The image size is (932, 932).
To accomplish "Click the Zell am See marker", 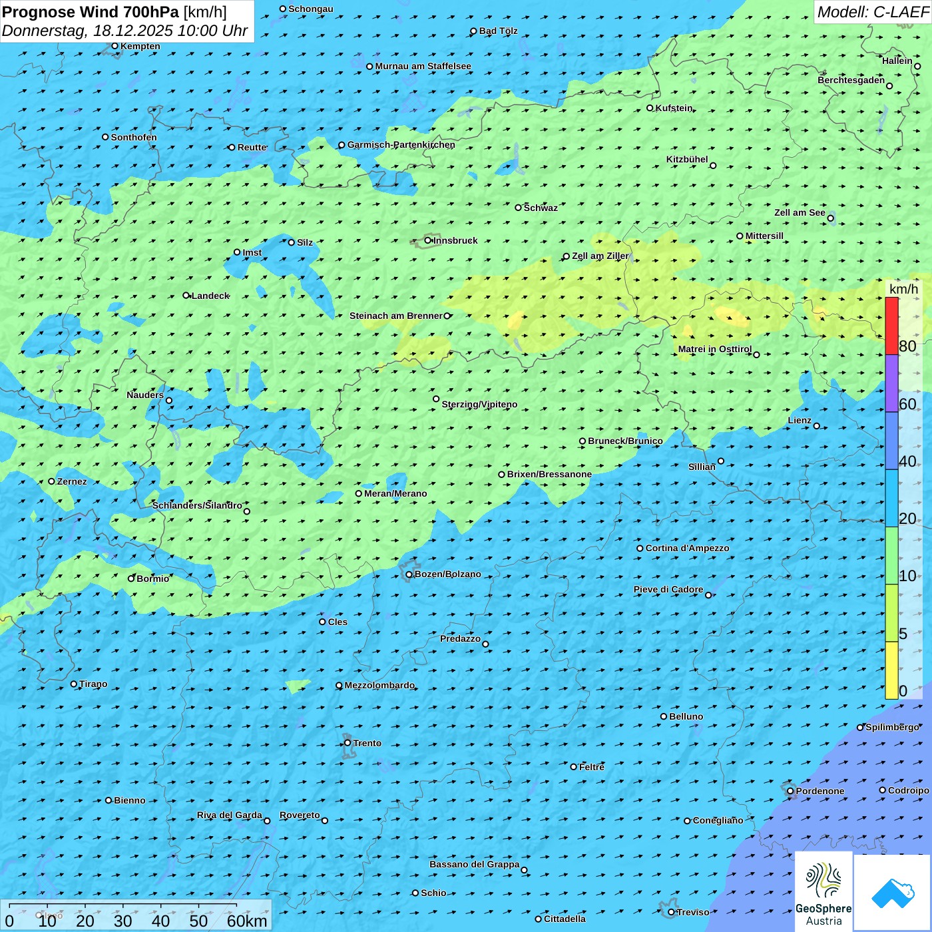I will [x=830, y=218].
